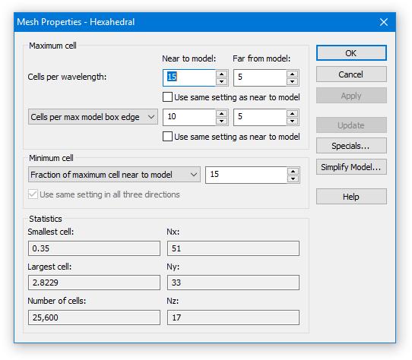Increase near-to-model box edge cells spinner
Viewport: 412px width, 360px height.
221,113
